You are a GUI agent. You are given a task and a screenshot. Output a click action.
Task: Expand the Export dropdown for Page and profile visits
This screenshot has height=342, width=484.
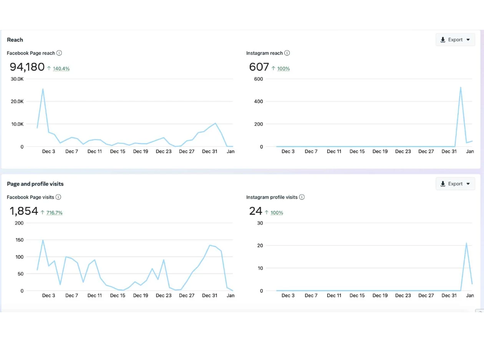coord(468,184)
